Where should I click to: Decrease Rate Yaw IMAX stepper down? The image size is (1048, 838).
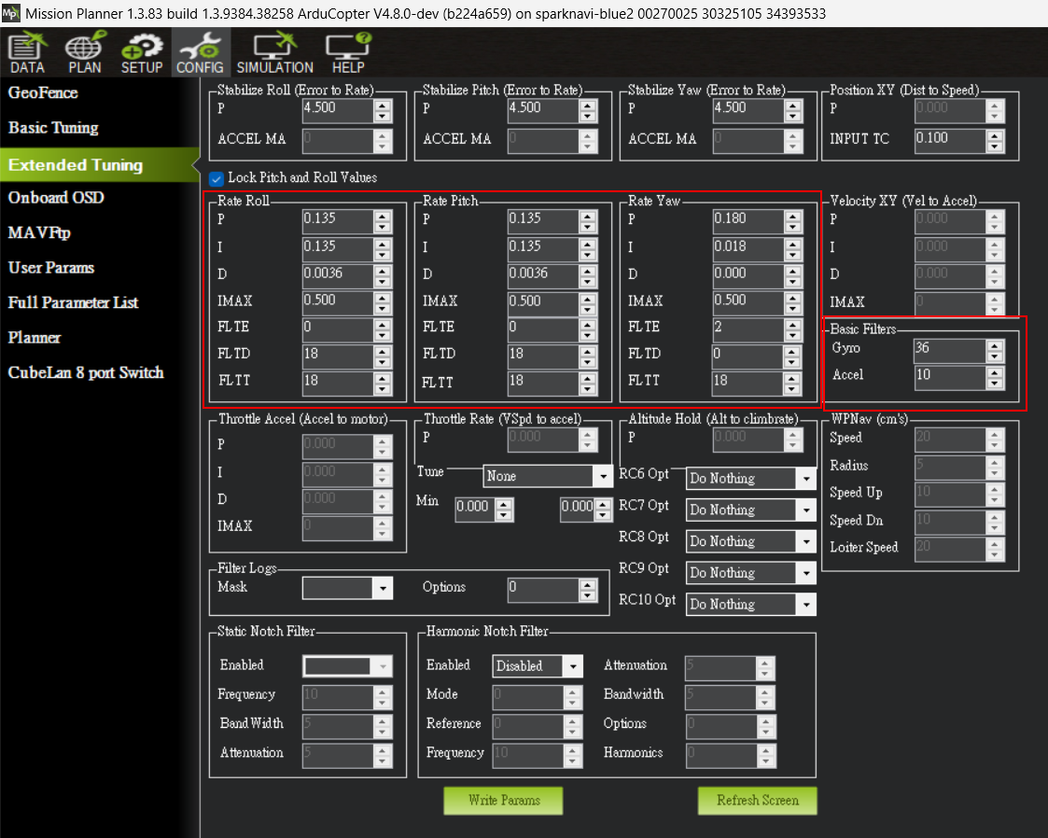pos(793,308)
